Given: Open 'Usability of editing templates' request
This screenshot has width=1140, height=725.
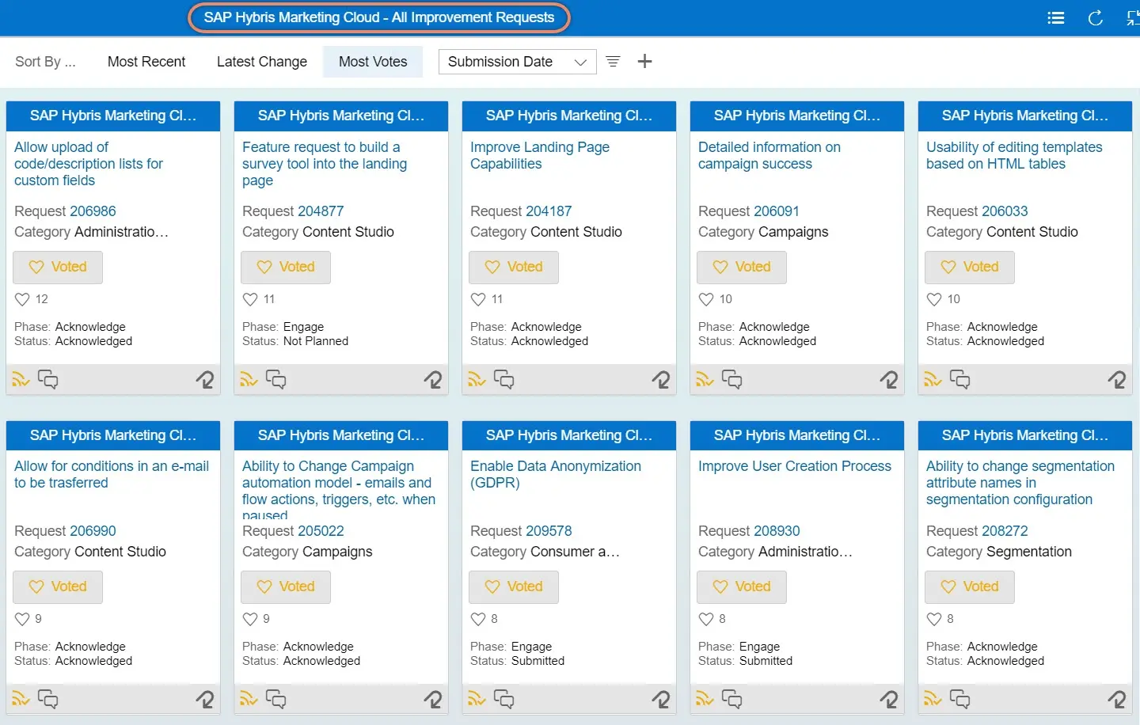Looking at the screenshot, I should 1014,156.
